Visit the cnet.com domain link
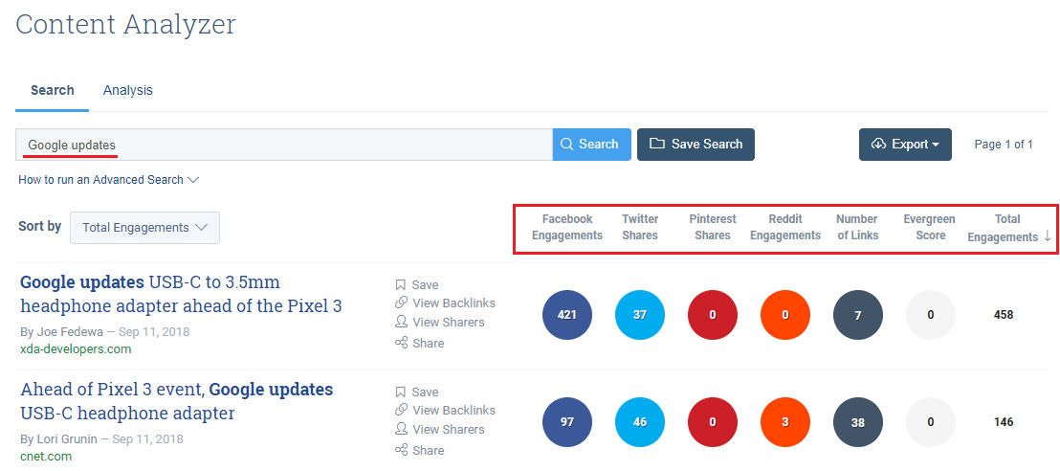This screenshot has height=471, width=1060. (46, 456)
